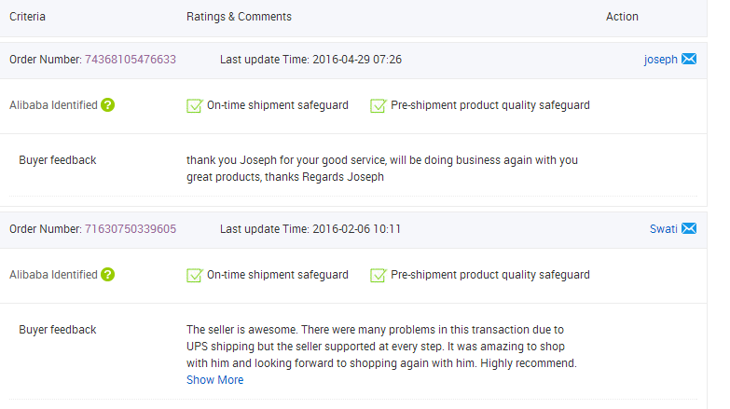Open joseph's buyer profile link
The image size is (730, 409).
661,60
